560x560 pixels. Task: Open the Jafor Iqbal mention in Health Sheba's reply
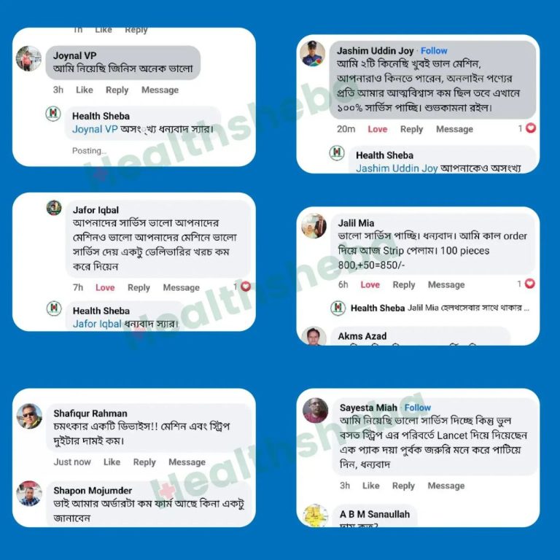coord(97,324)
